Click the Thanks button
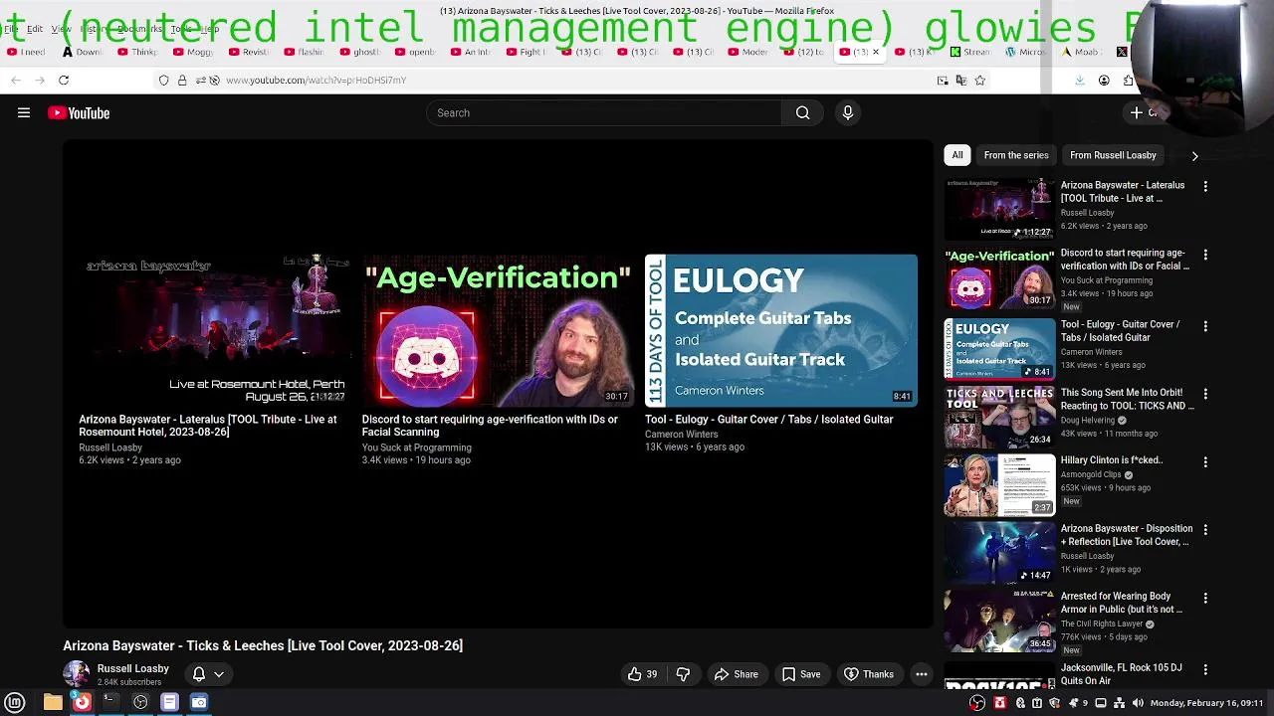The width and height of the screenshot is (1274, 716). coord(869,674)
